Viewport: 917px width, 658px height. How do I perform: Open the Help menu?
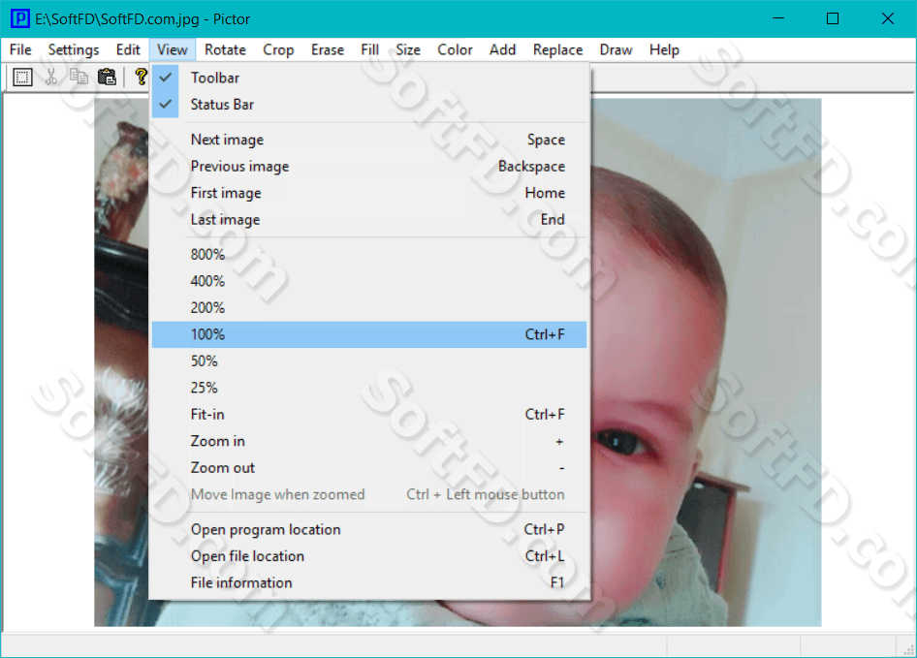click(664, 49)
